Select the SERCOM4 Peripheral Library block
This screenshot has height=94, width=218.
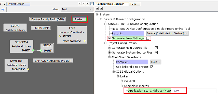pos(22,46)
